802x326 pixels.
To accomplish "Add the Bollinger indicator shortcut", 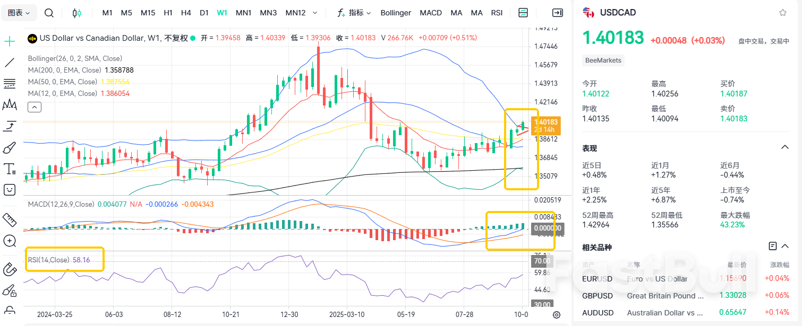I will point(396,13).
